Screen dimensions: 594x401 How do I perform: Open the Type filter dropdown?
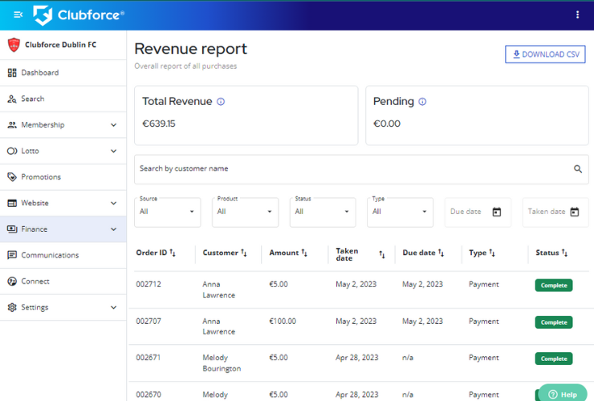click(400, 212)
